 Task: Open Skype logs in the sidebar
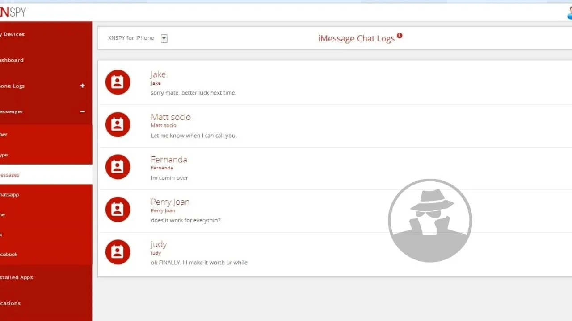(x=4, y=155)
